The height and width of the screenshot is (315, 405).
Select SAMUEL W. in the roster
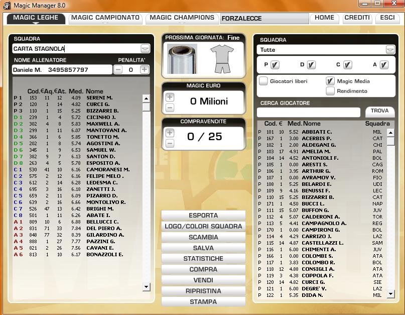pos(76,150)
